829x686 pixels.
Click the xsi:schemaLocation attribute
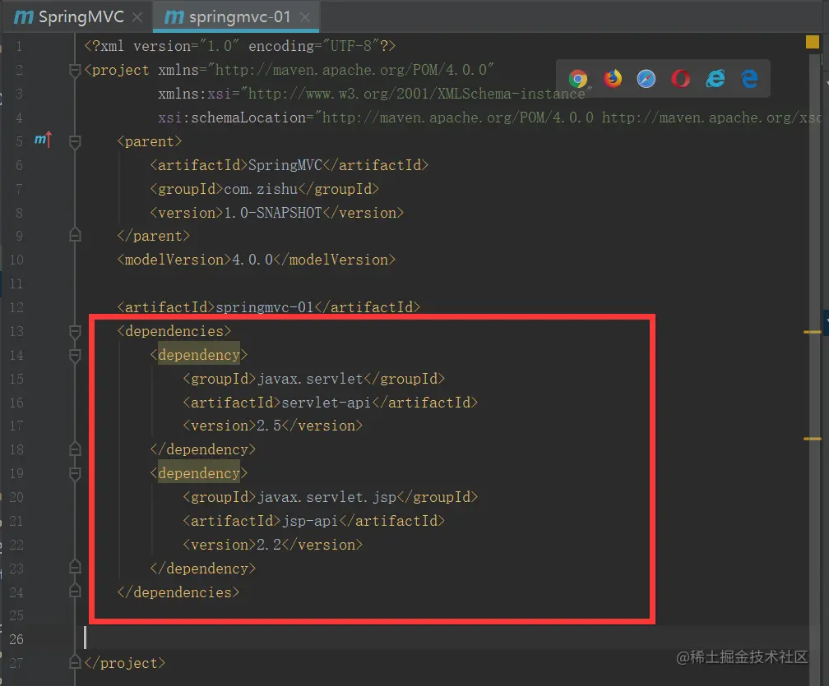[x=232, y=117]
